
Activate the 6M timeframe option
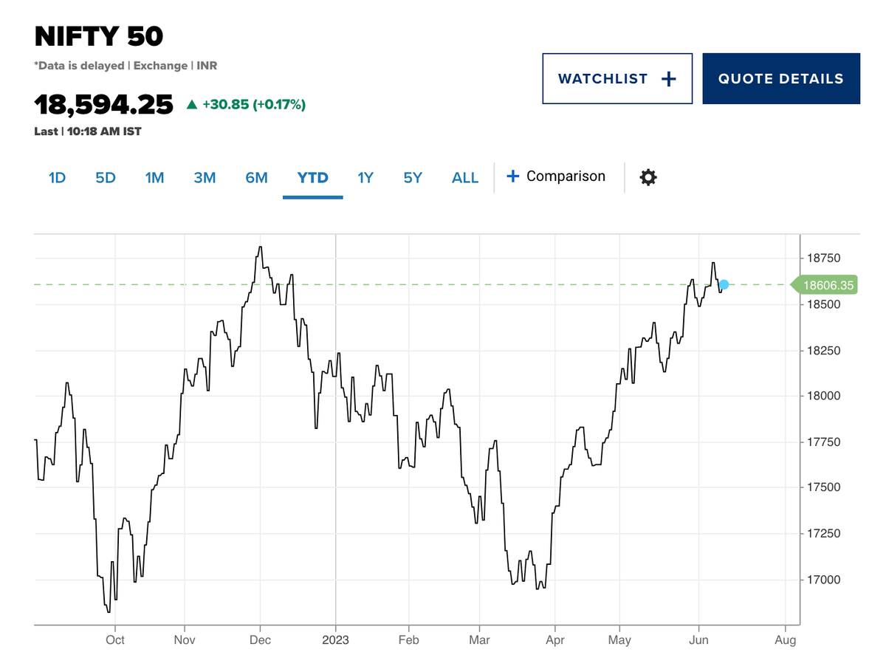(256, 177)
